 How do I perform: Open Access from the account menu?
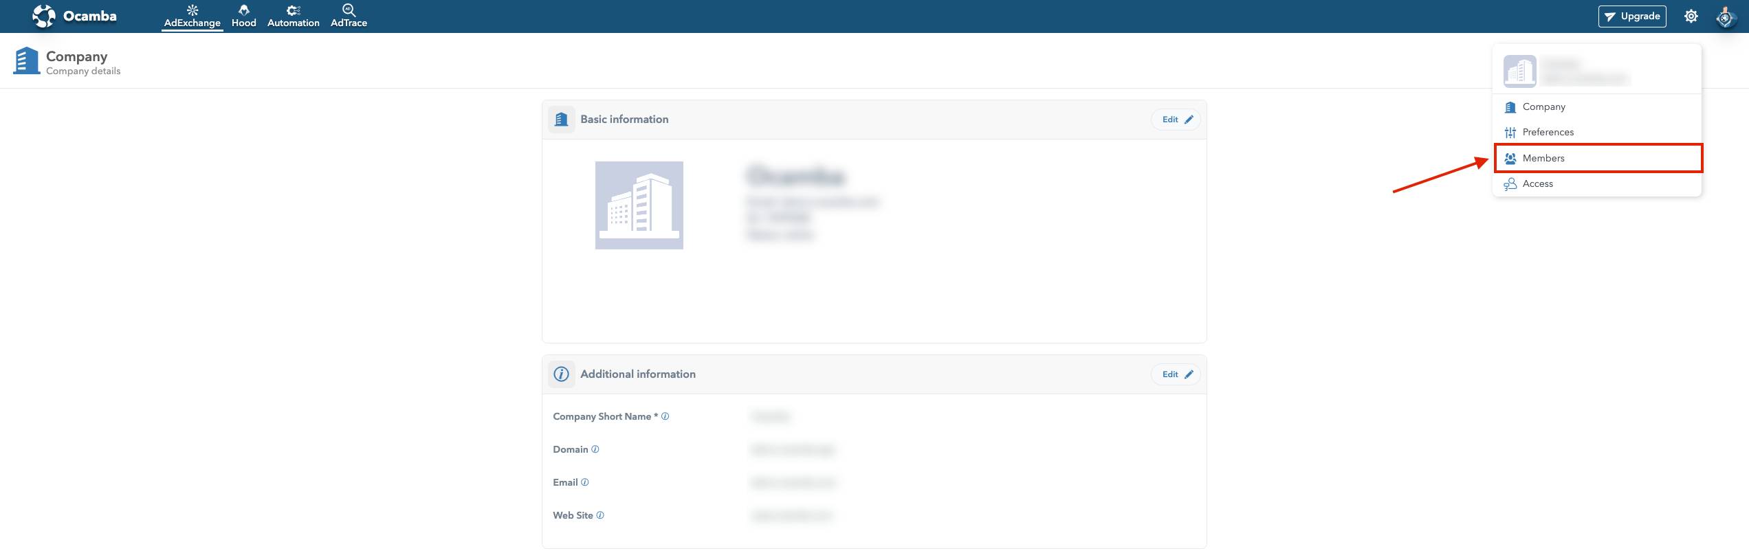click(1537, 183)
